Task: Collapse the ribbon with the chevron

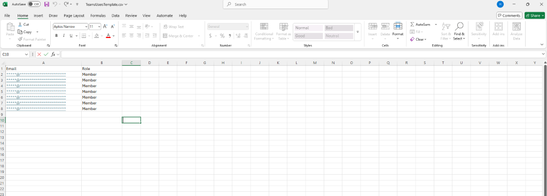Action: tap(542, 45)
